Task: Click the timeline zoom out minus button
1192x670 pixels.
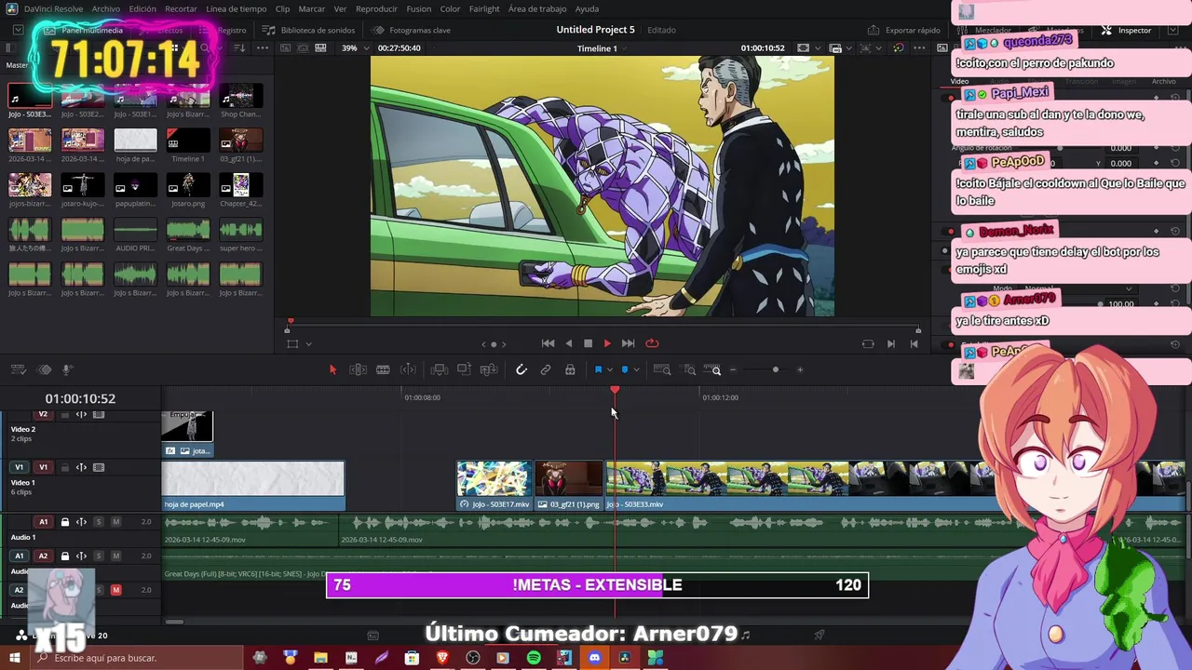Action: (733, 369)
